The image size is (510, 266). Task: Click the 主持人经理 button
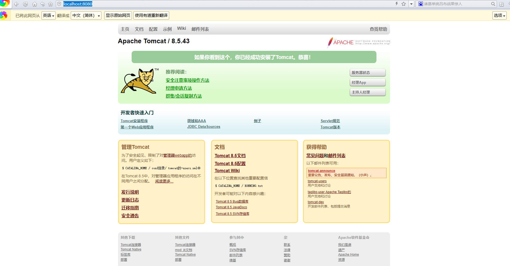tap(367, 92)
